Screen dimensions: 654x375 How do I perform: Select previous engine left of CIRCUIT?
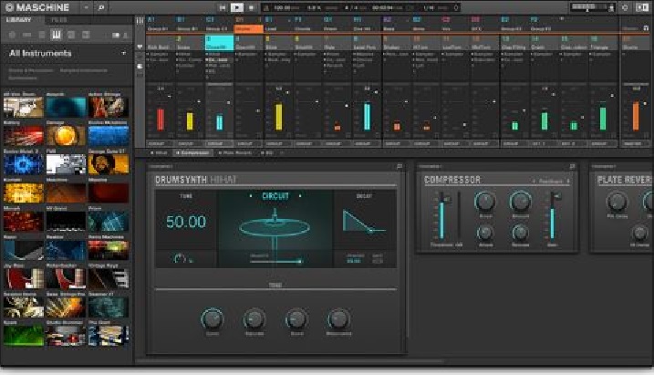tap(251, 196)
